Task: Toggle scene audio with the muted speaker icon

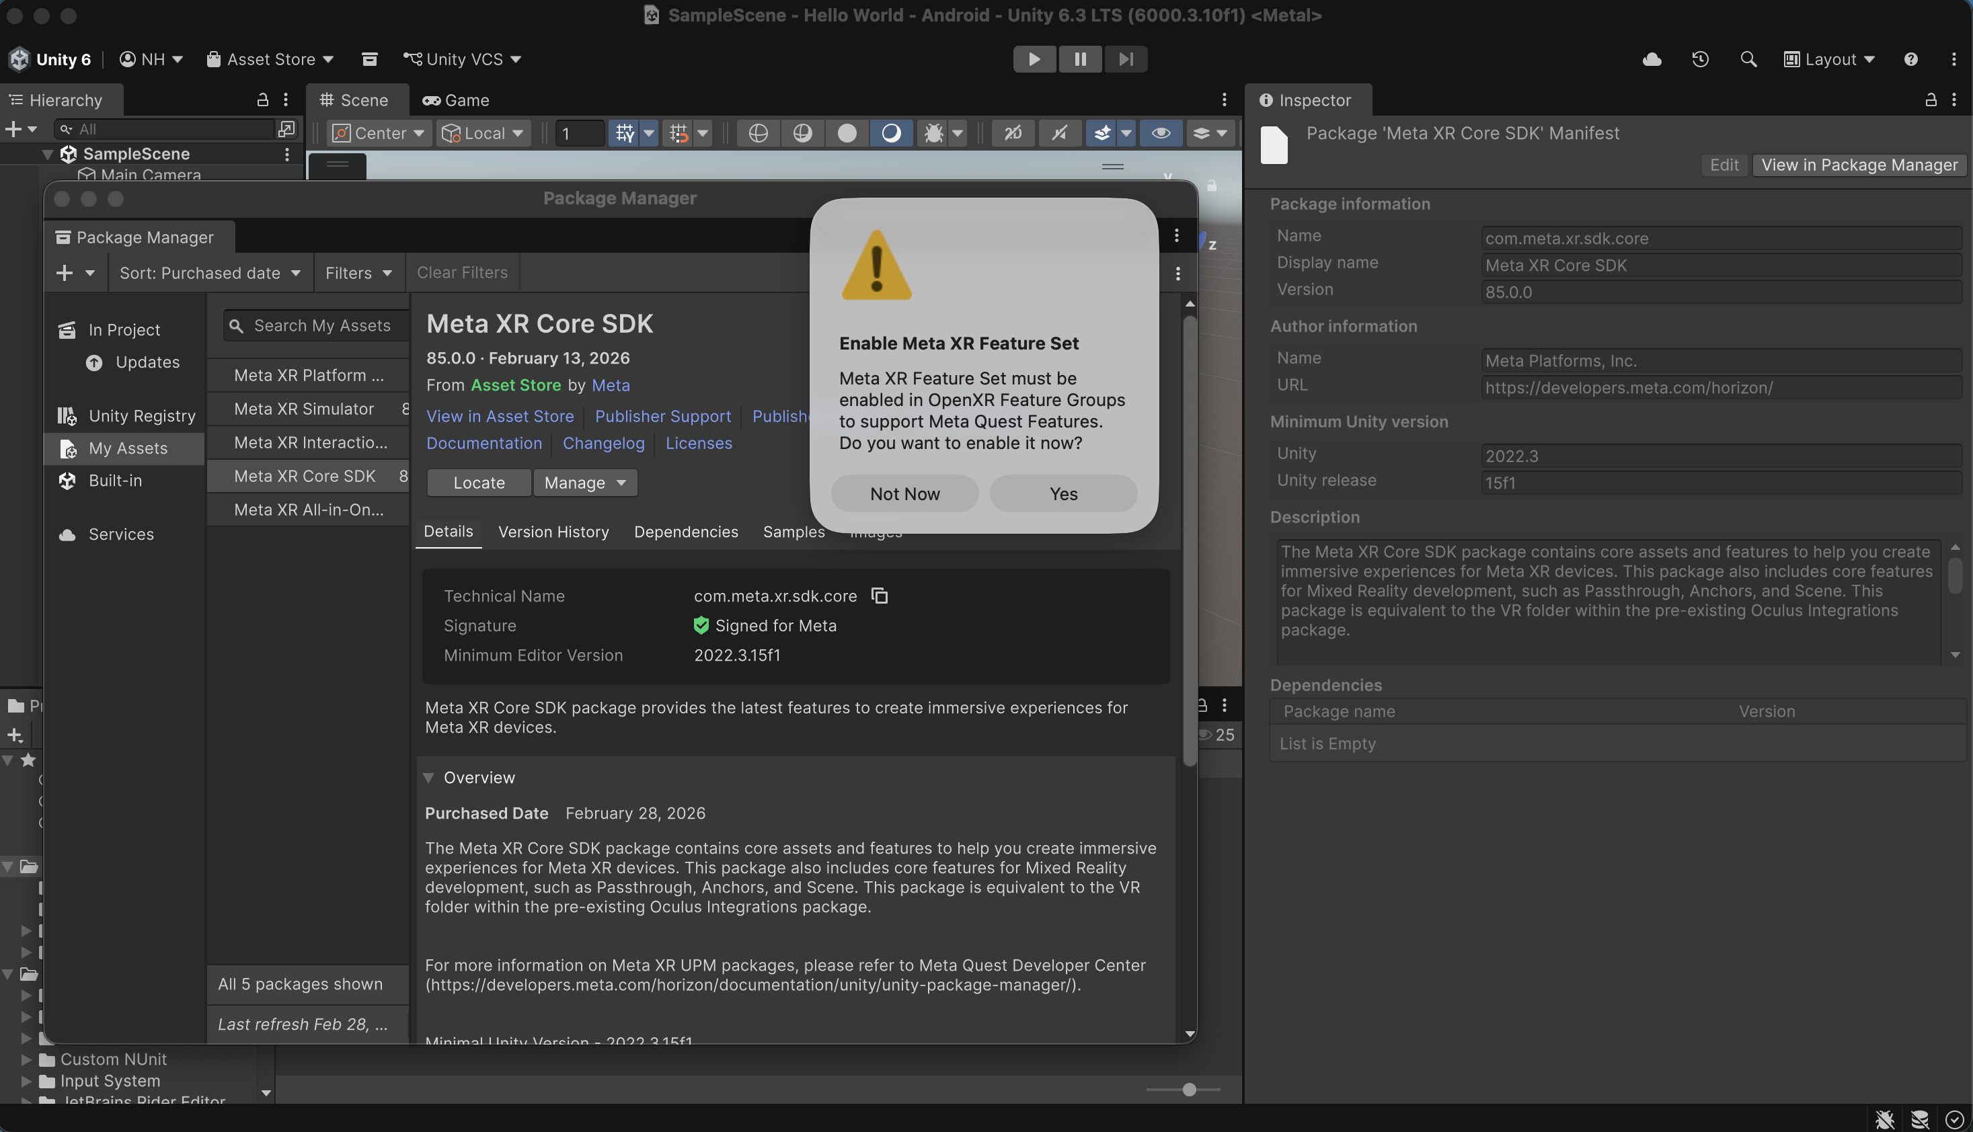Action: point(1059,133)
